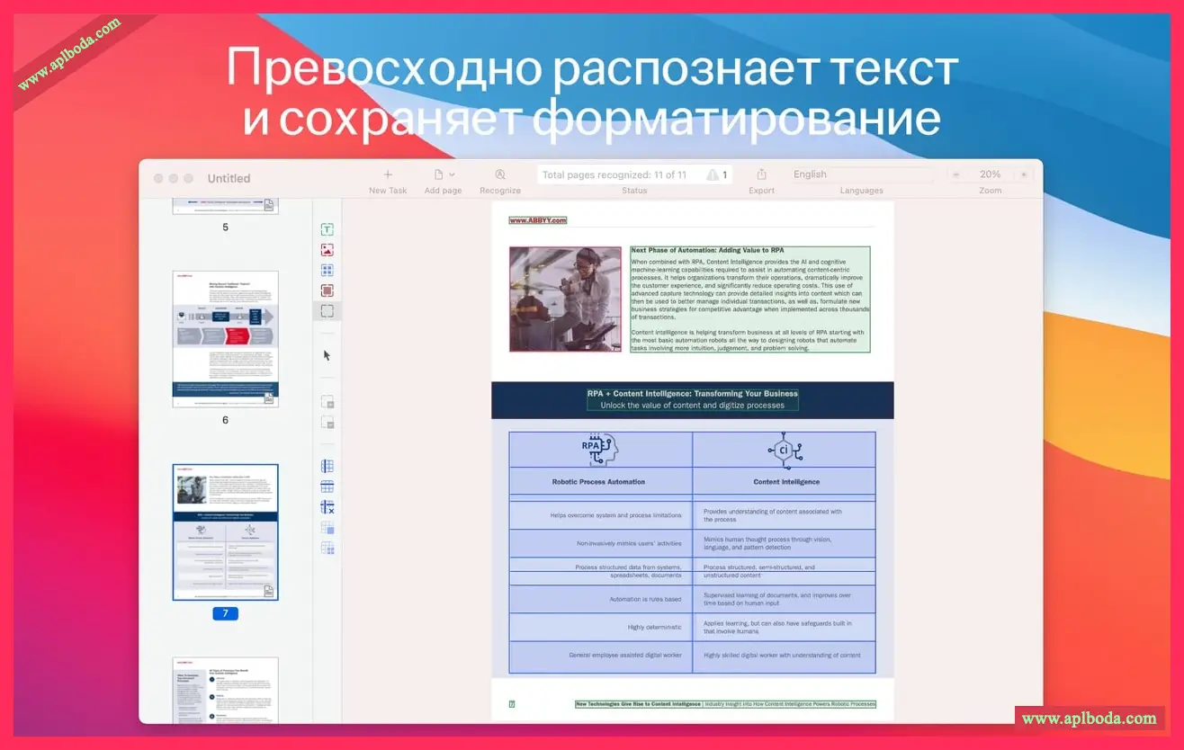
Task: Select the arrow cursor tool
Action: (327, 354)
